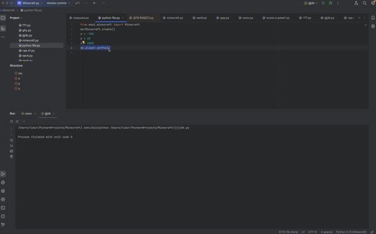Select где я7.py in the Project tree
The width and height of the screenshot is (376, 234).
(x=26, y=51)
